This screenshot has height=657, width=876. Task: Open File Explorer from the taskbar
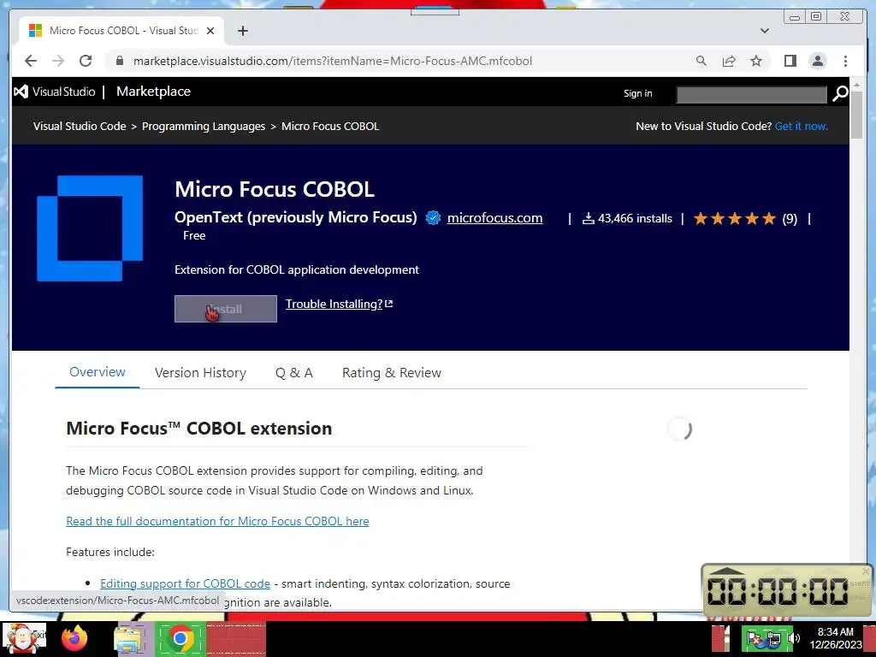[x=128, y=638]
